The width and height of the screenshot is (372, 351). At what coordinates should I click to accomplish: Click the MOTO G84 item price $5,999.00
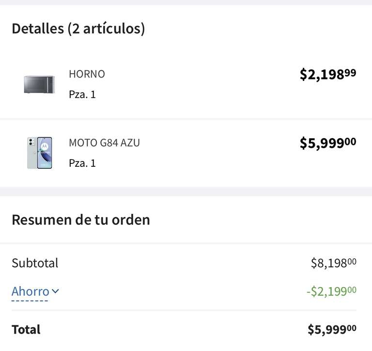[327, 143]
